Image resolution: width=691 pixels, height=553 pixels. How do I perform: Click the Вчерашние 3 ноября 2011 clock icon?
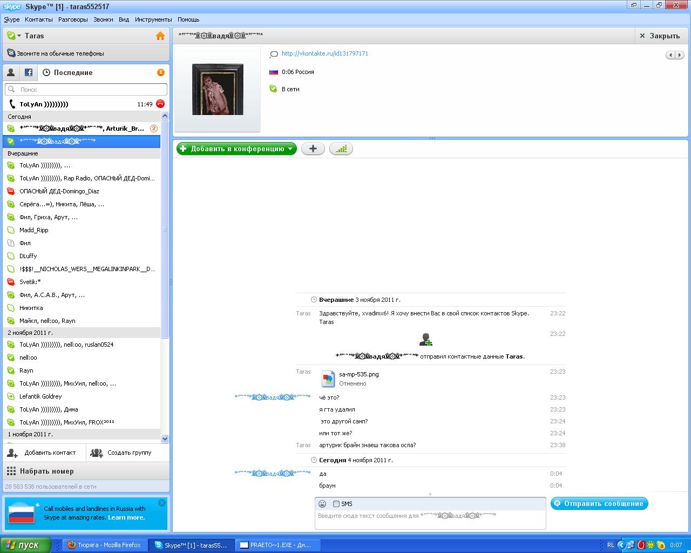(x=314, y=300)
